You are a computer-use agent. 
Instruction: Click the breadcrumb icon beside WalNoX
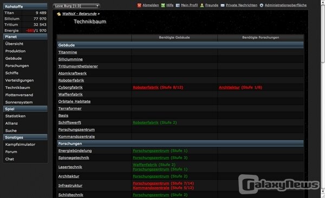point(59,14)
